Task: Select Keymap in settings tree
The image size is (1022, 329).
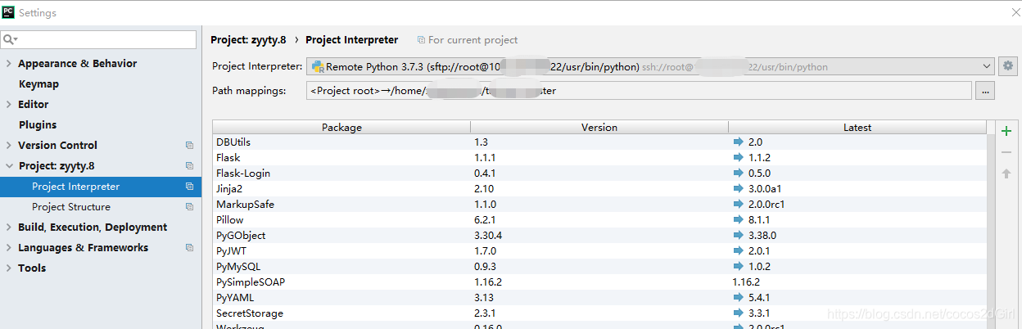Action: click(38, 84)
